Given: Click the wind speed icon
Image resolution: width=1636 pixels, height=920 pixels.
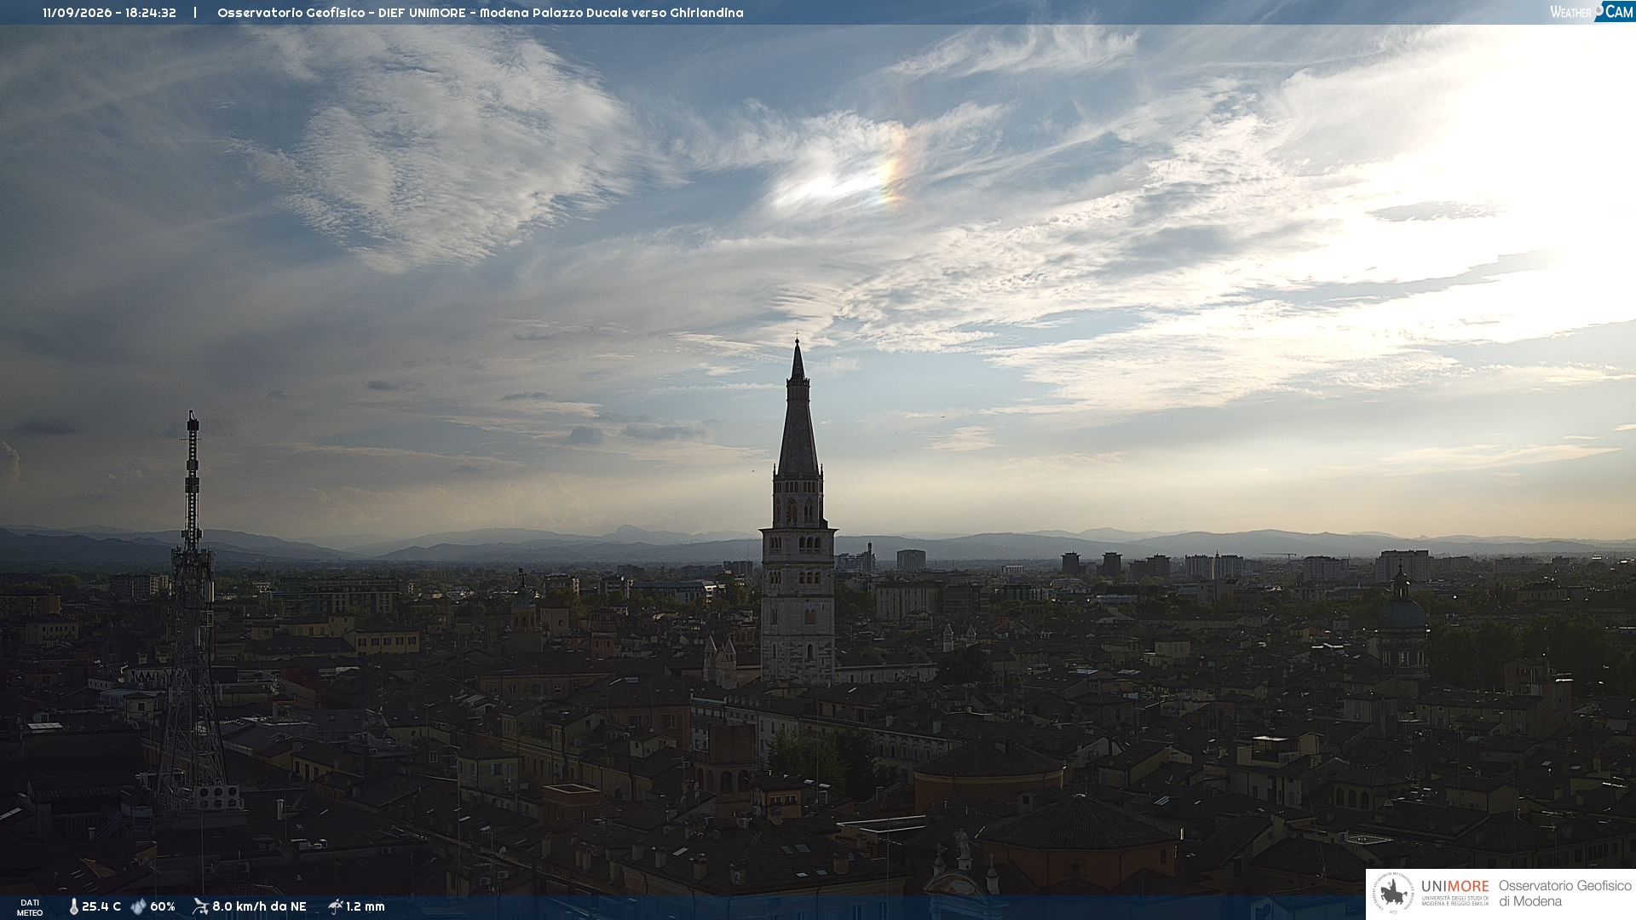Looking at the screenshot, I should pyautogui.click(x=200, y=906).
